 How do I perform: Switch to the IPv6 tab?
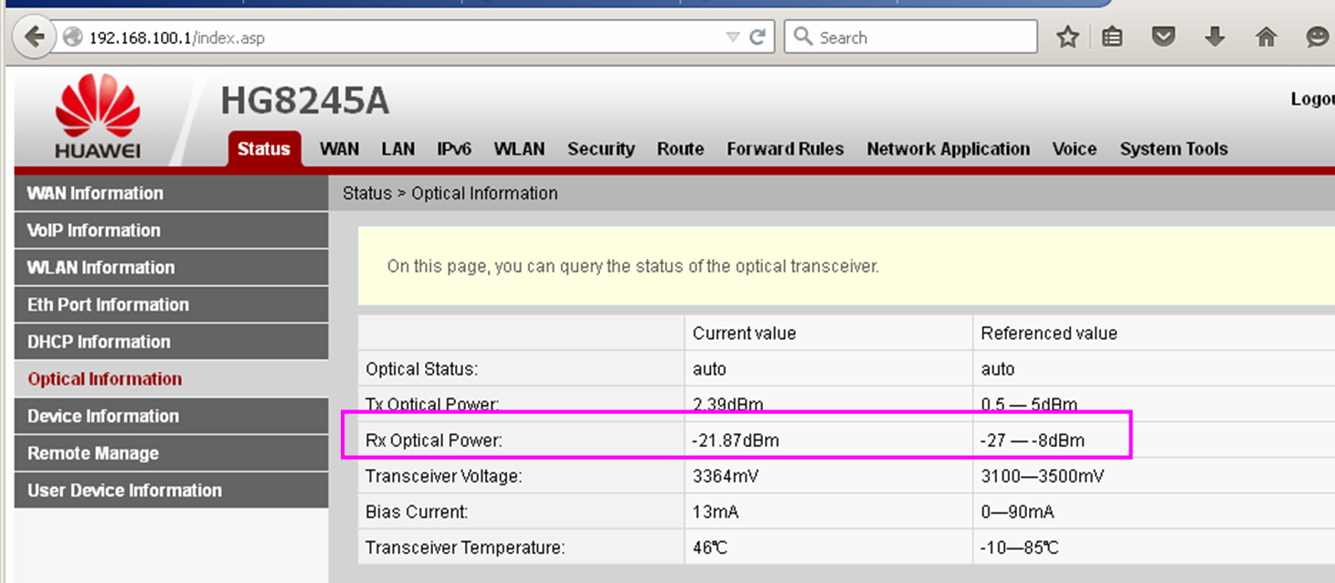[454, 149]
